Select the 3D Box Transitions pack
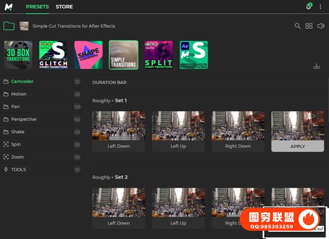This screenshot has height=239, width=329. pyautogui.click(x=18, y=55)
